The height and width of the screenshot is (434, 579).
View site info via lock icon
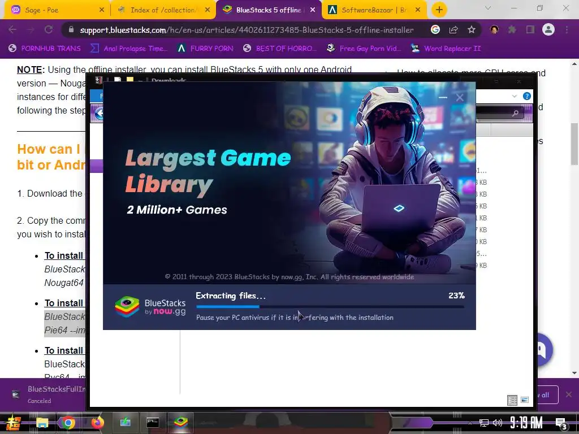click(x=71, y=29)
